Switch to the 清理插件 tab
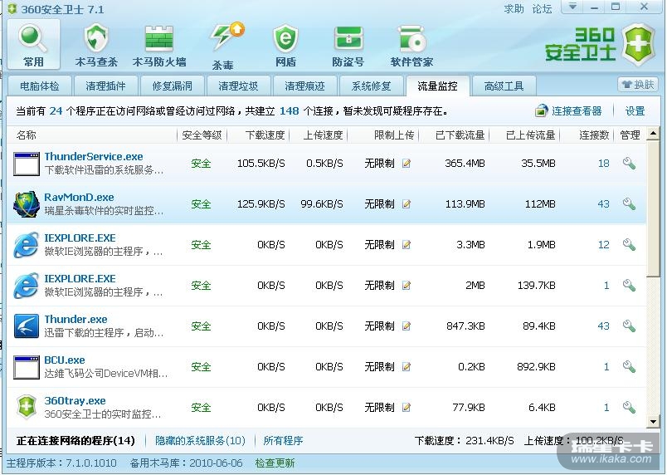The height and width of the screenshot is (475, 667). 105,86
